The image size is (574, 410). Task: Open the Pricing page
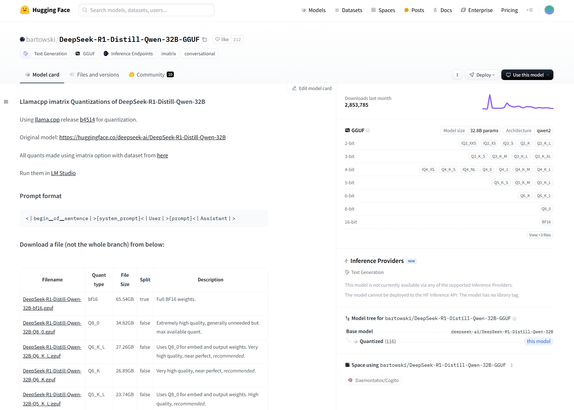click(x=509, y=10)
